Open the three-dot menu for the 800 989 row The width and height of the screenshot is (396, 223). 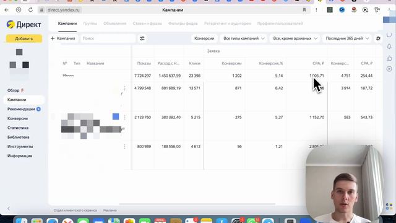point(124,146)
